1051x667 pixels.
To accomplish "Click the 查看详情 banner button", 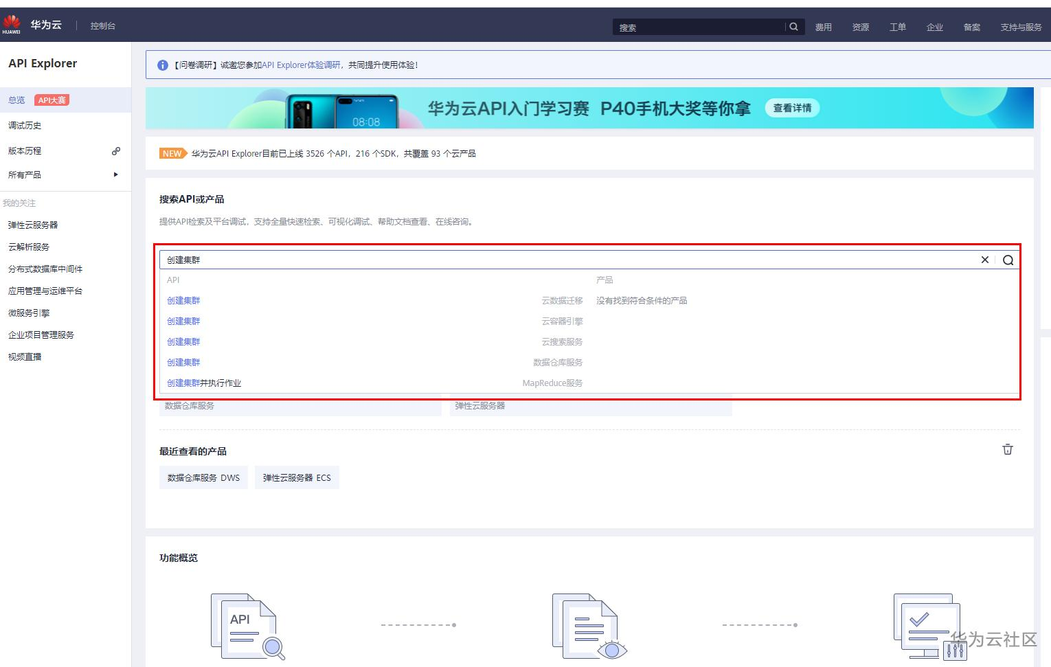I will point(791,108).
